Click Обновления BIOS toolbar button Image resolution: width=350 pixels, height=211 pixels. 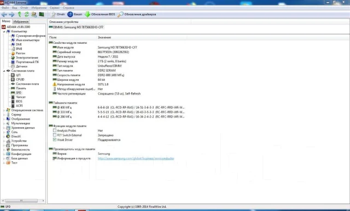(x=100, y=14)
